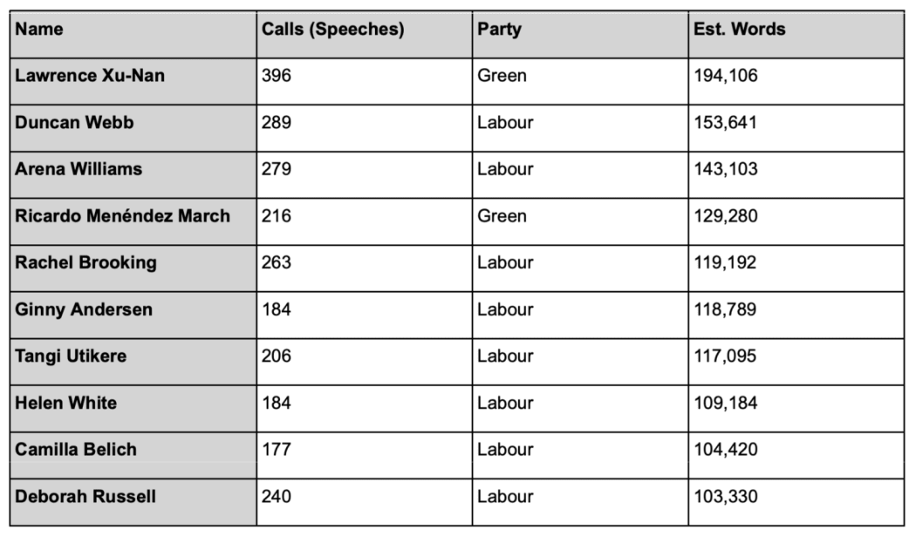The height and width of the screenshot is (537, 916).
Task: Select the Deborah Russell name cell
Action: (85, 497)
